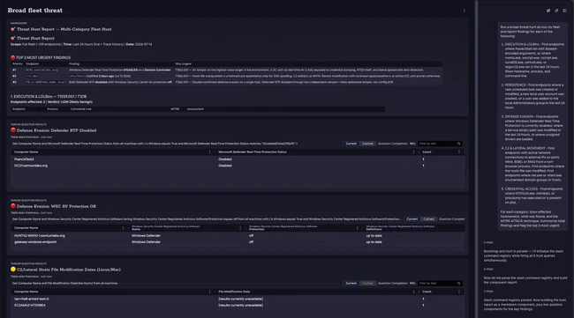This screenshot has width=574, height=318.
Task: Click 'Defense Evasion: WSC AV Protection Off' heading
Action: click(x=56, y=206)
